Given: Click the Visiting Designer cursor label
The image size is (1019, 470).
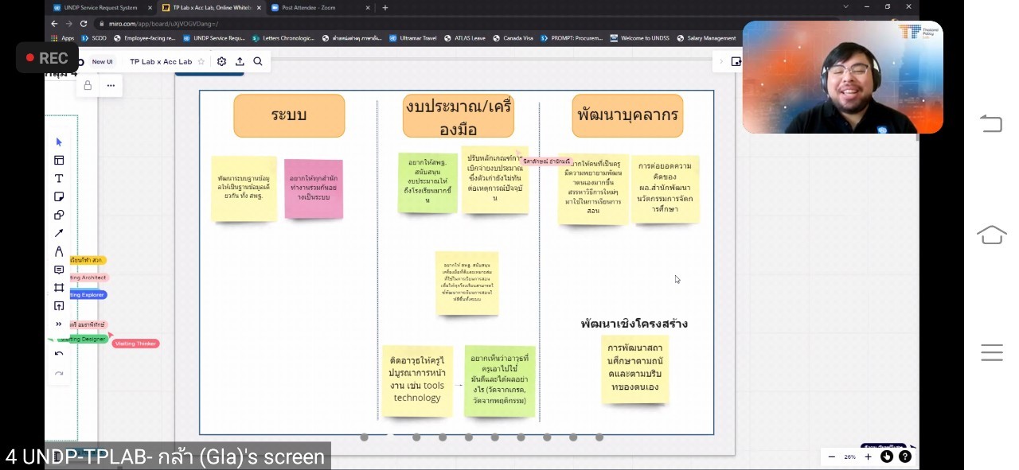Looking at the screenshot, I should click(x=84, y=339).
